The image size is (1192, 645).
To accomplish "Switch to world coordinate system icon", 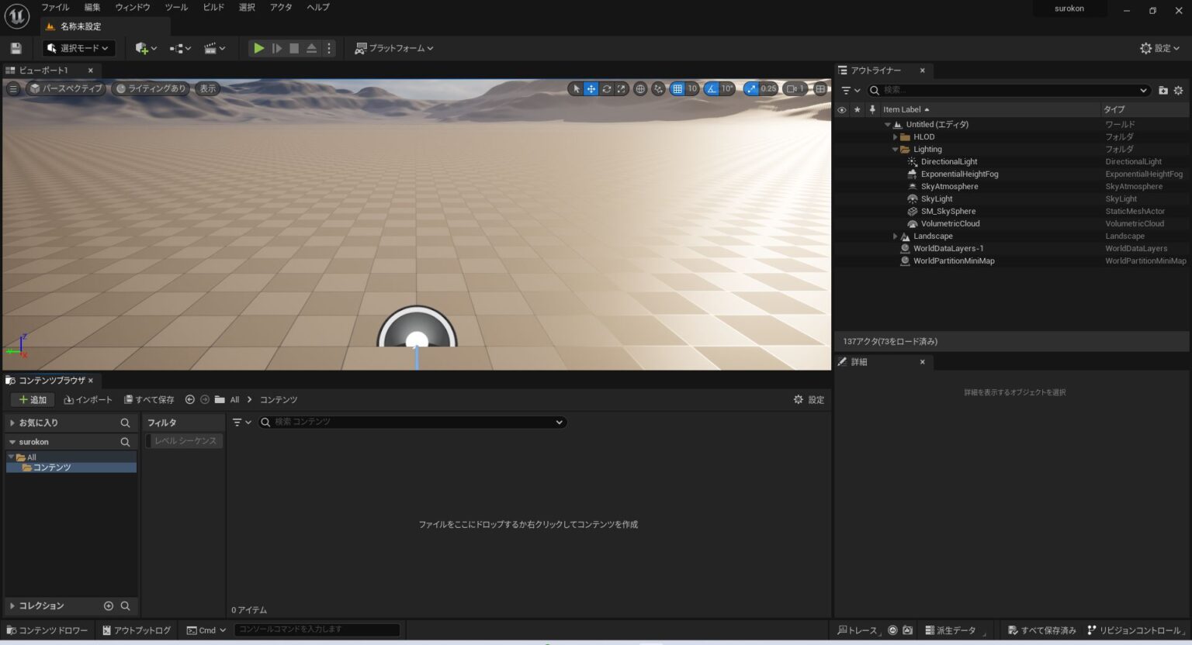I will click(x=639, y=88).
